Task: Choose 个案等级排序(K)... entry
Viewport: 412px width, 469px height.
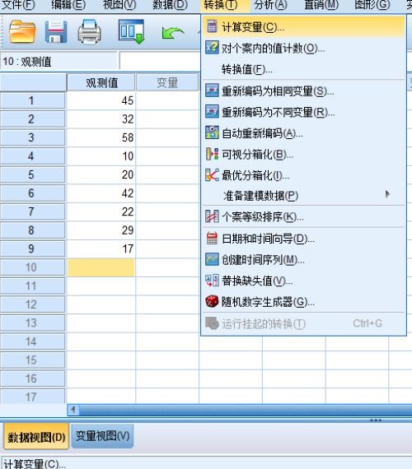Action: (x=304, y=216)
